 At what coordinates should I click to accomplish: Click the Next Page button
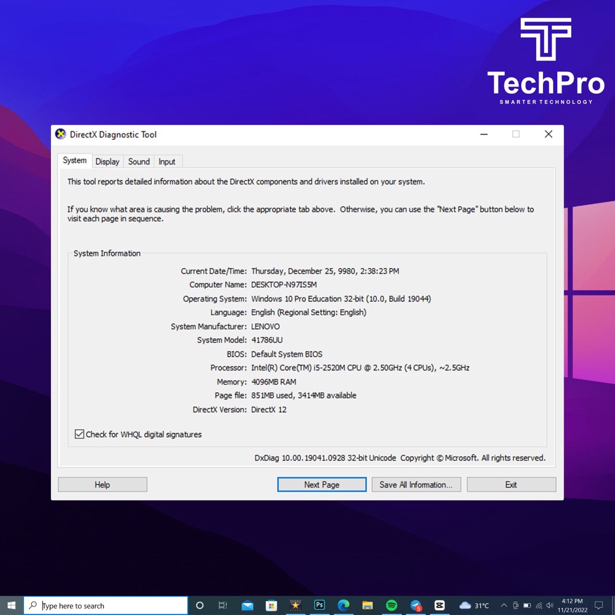coord(321,485)
